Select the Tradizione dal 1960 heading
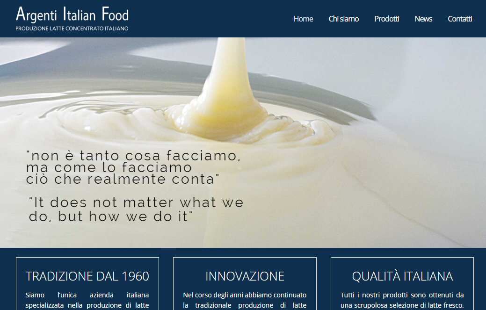This screenshot has height=310, width=486. [87, 276]
